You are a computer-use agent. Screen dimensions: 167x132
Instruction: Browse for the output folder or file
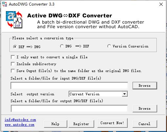(x=145, y=108)
